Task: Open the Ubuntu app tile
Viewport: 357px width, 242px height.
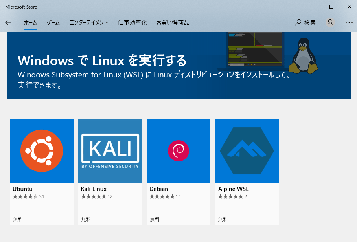Action: click(41, 150)
